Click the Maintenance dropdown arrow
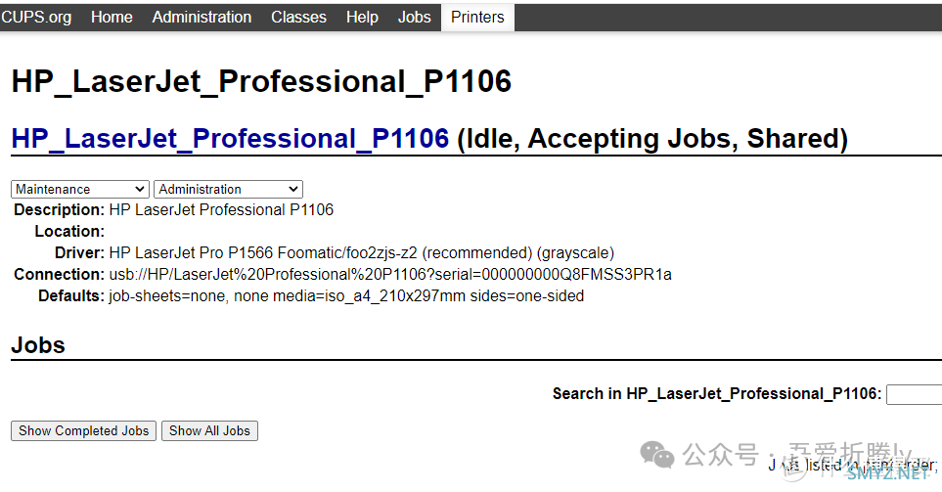This screenshot has width=942, height=492. tap(140, 189)
